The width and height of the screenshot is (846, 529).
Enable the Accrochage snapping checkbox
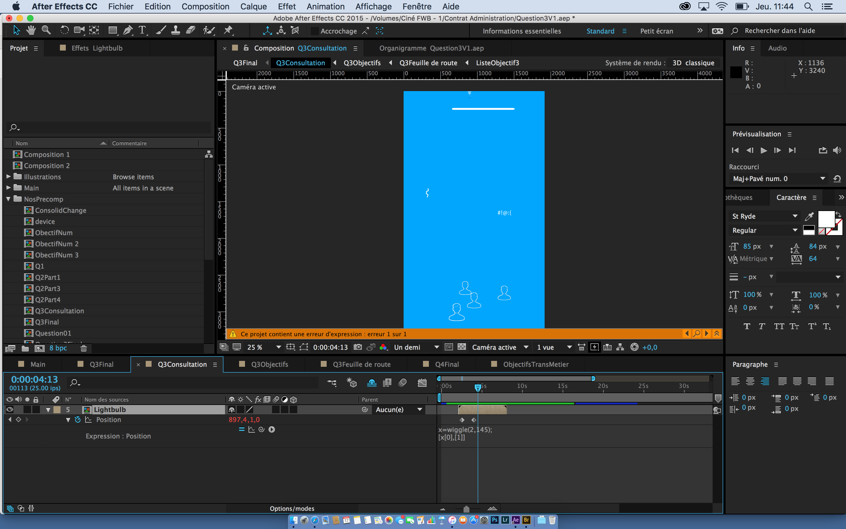pos(315,31)
